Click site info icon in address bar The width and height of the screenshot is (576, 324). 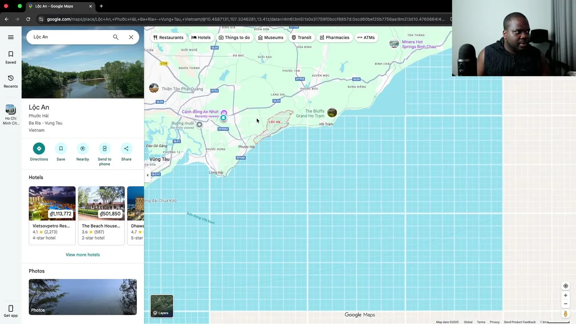click(41, 19)
